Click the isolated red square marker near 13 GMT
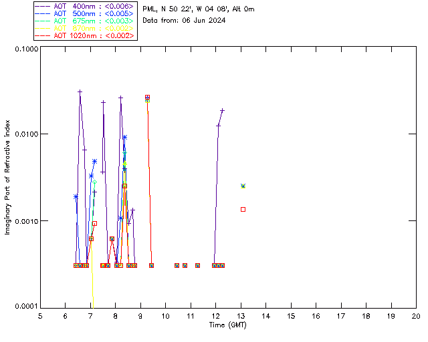 coord(243,209)
